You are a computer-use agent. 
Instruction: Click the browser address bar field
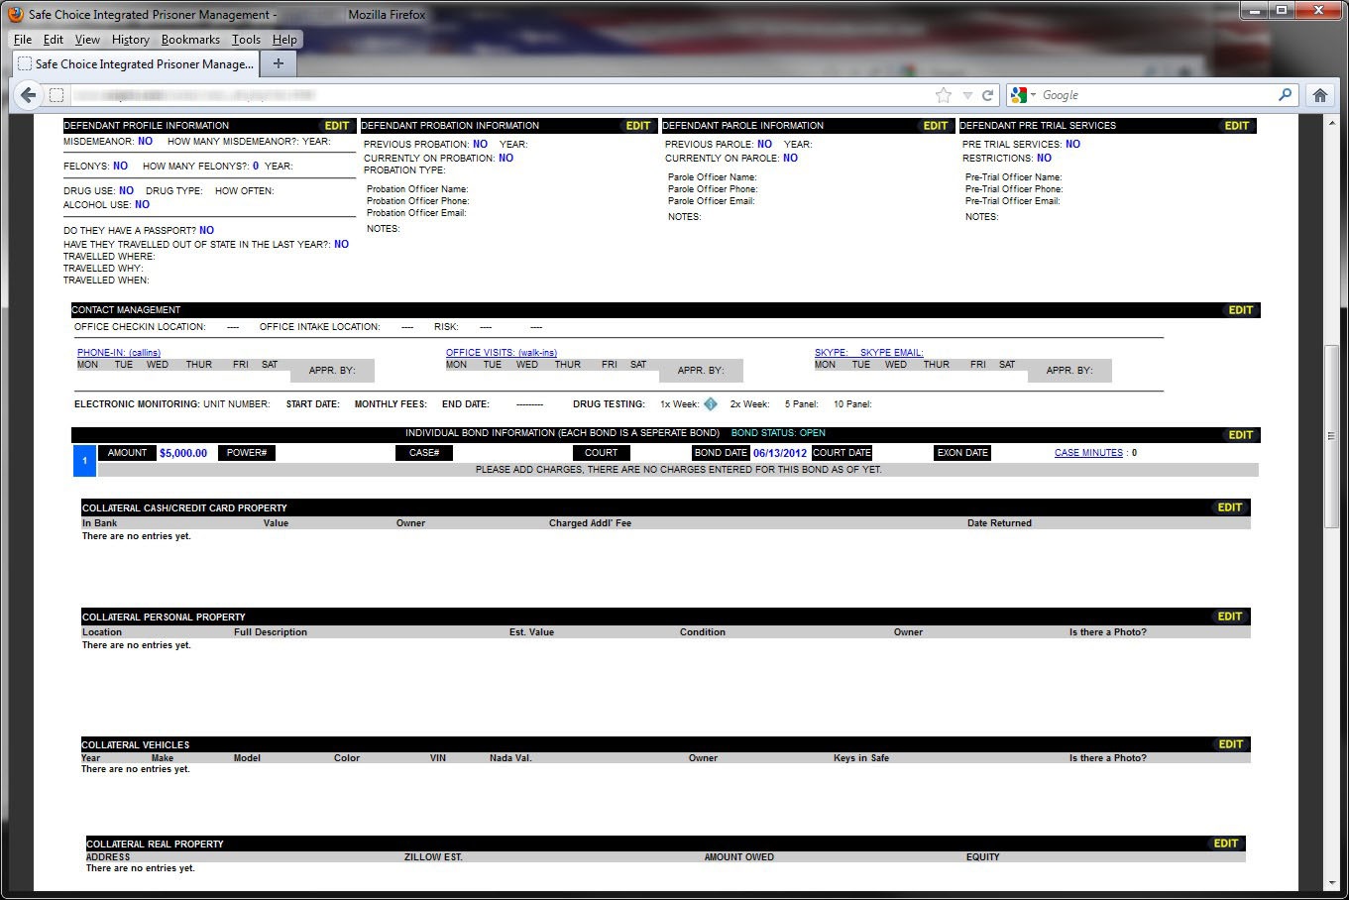coord(501,95)
